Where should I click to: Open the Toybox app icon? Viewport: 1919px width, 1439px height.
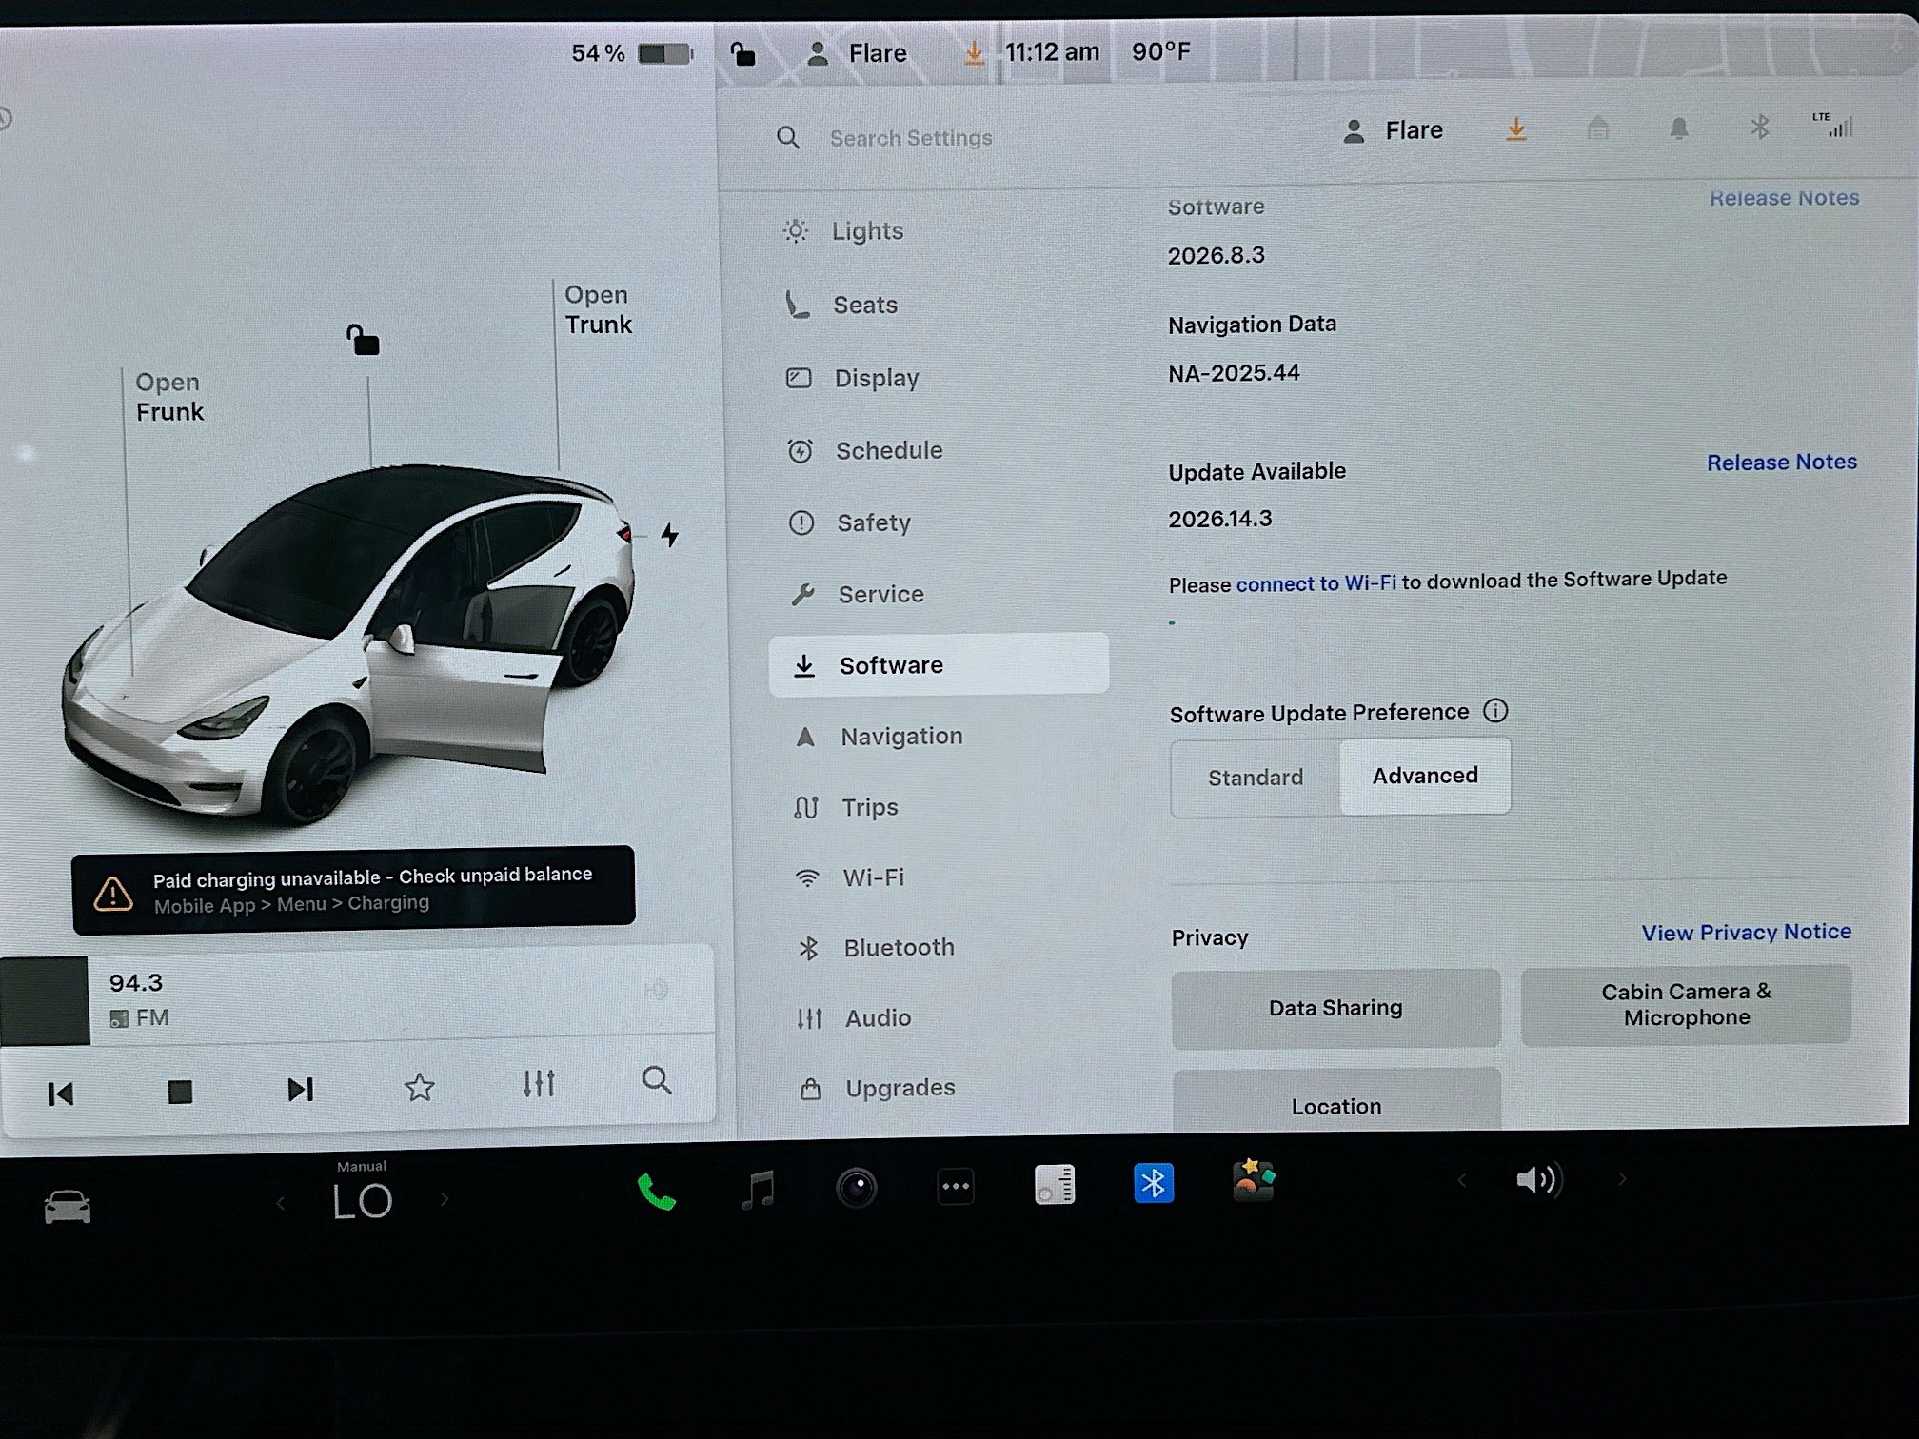coord(1254,1181)
